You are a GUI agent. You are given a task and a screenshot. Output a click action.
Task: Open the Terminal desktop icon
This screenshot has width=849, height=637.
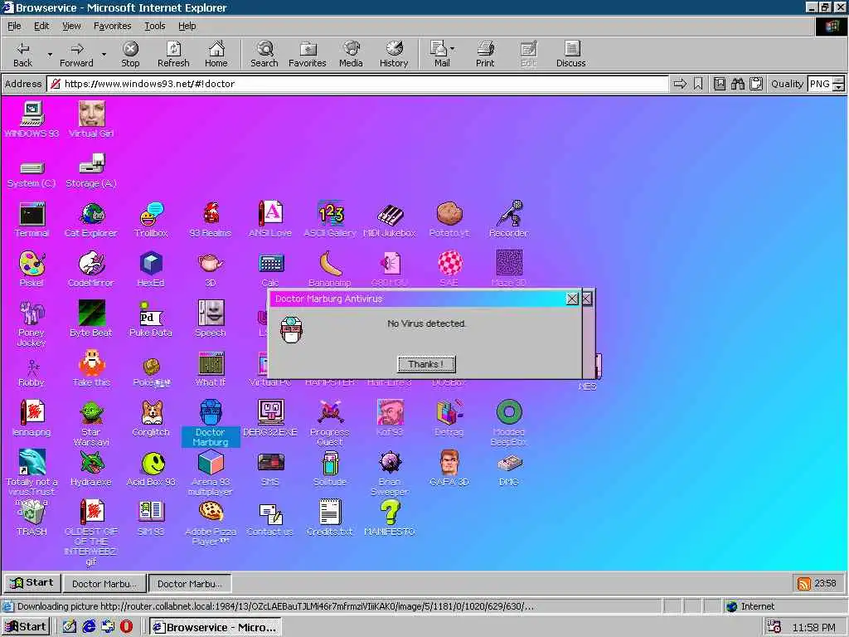[32, 219]
